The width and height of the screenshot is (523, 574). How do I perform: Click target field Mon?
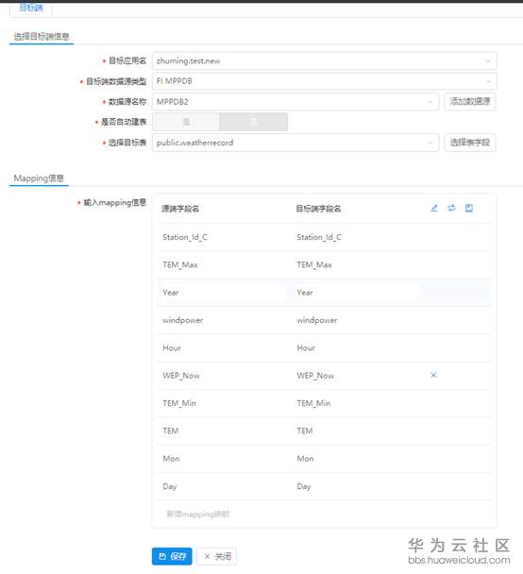(305, 459)
